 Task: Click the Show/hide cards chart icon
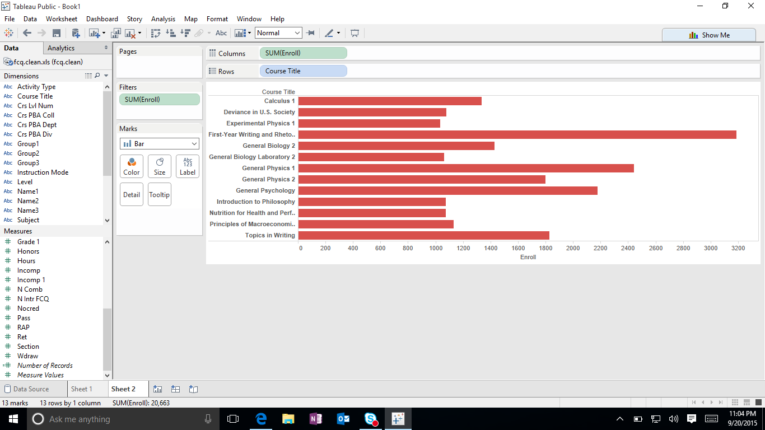click(x=240, y=33)
